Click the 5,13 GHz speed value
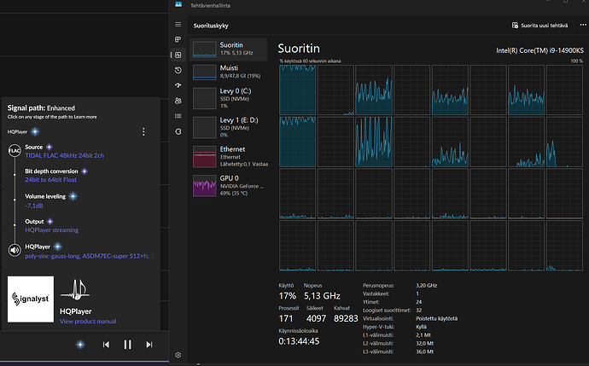 322,296
